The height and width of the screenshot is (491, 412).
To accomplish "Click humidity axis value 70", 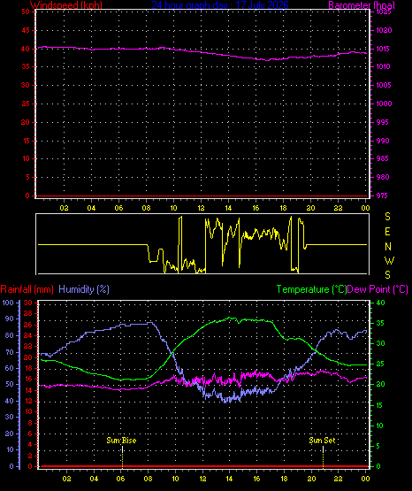I will pos(10,352).
